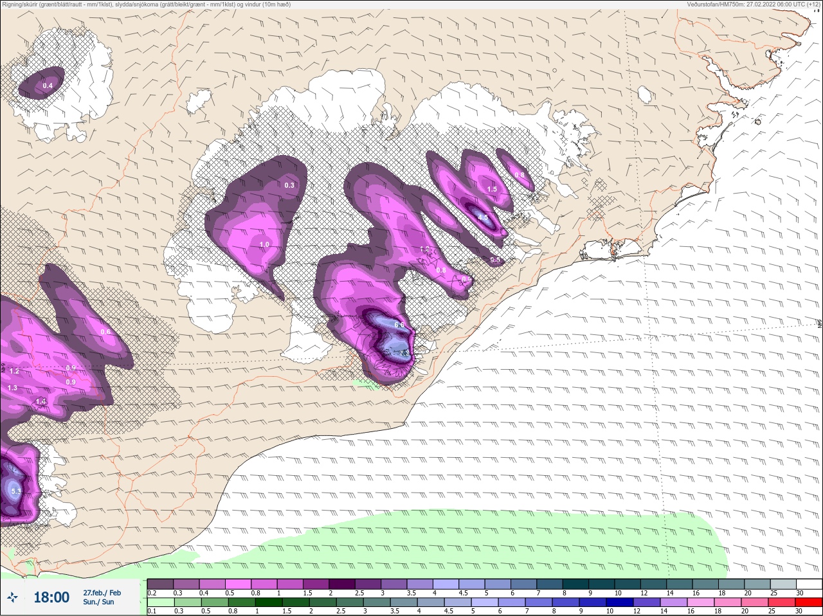
Task: Click the darkest purple swatch labeled 2 in the upper scale
Action: [343, 584]
